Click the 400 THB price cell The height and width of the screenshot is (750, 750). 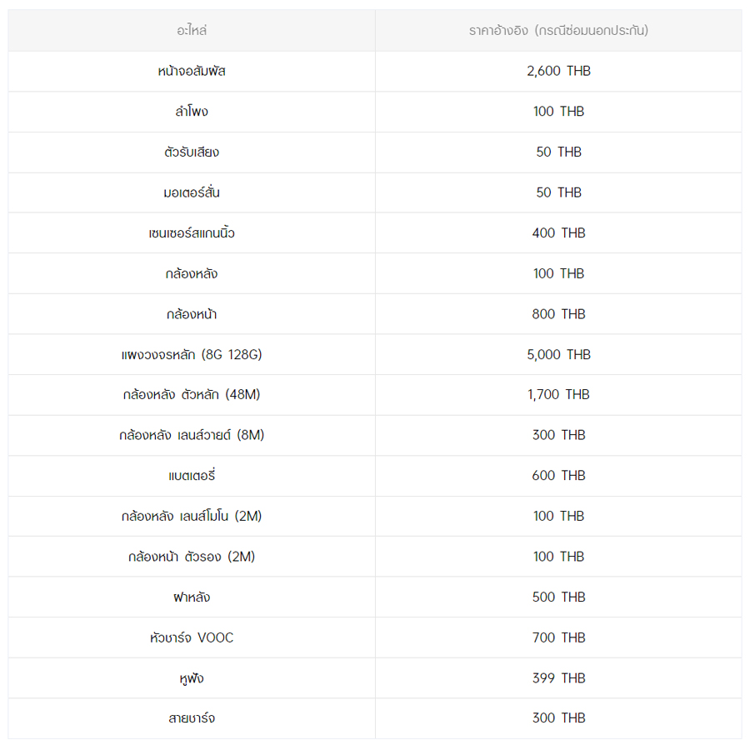558,233
